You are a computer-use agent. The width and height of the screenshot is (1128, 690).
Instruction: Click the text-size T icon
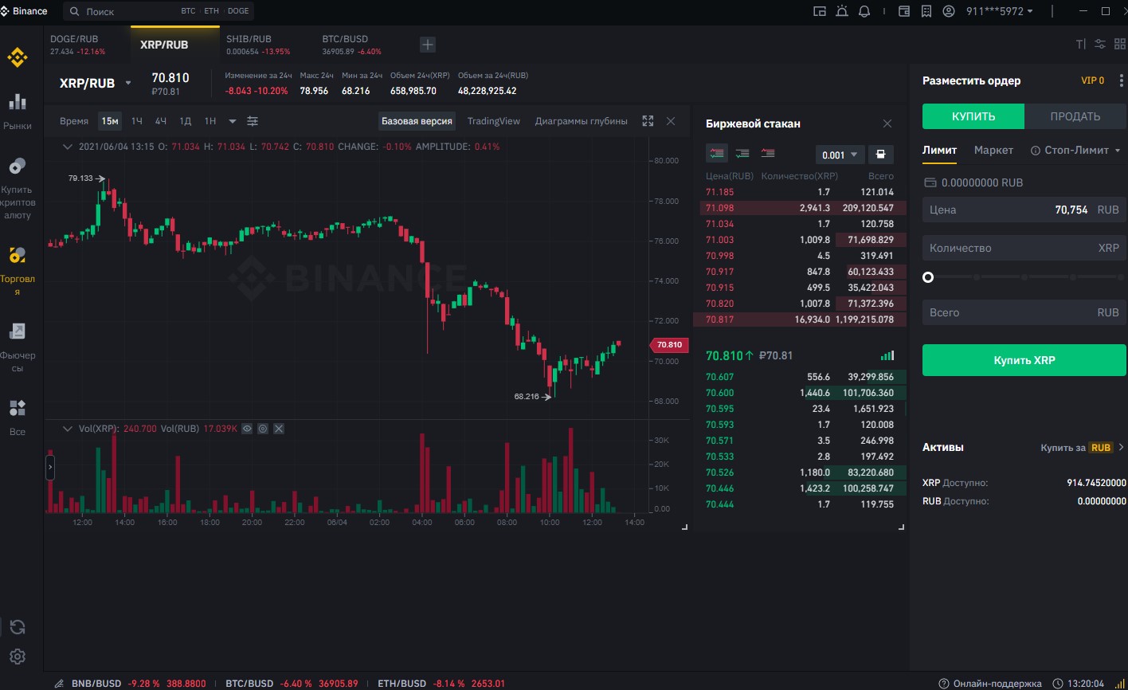[1081, 45]
